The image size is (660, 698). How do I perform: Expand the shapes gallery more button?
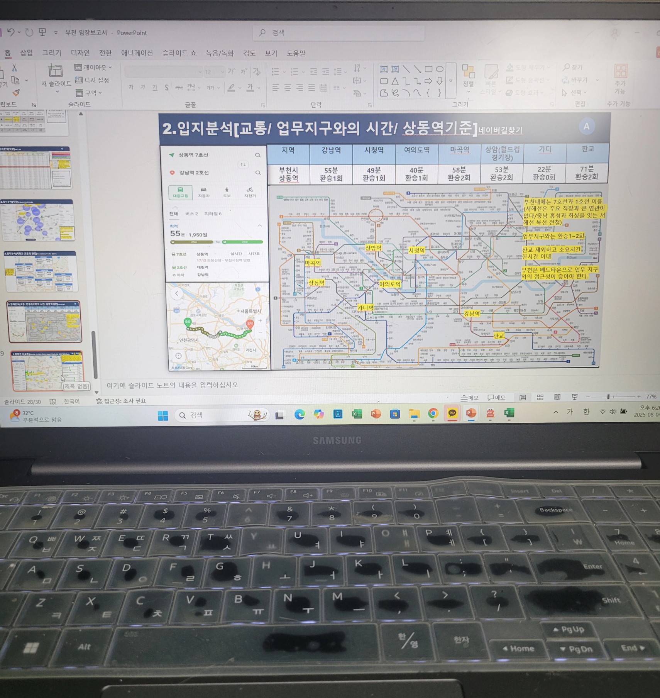(x=451, y=81)
